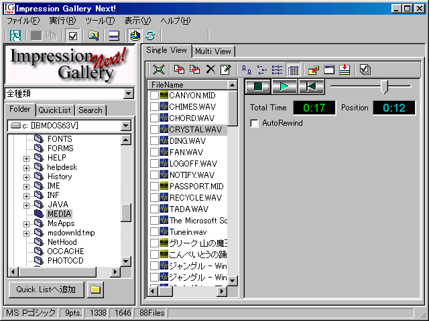The width and height of the screenshot is (429, 321).
Task: Switch to large icons view
Action: (x=247, y=70)
